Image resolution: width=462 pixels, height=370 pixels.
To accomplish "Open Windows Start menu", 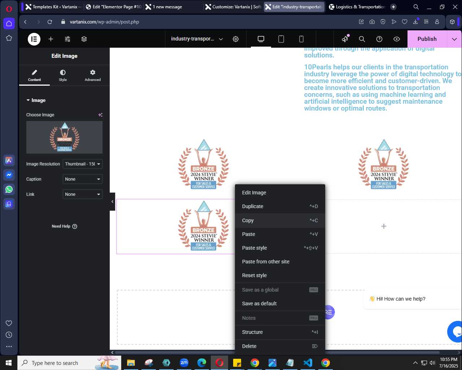I will [x=9, y=363].
